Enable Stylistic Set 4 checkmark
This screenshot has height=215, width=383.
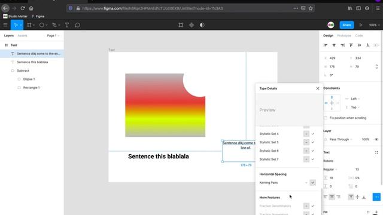tap(312, 134)
